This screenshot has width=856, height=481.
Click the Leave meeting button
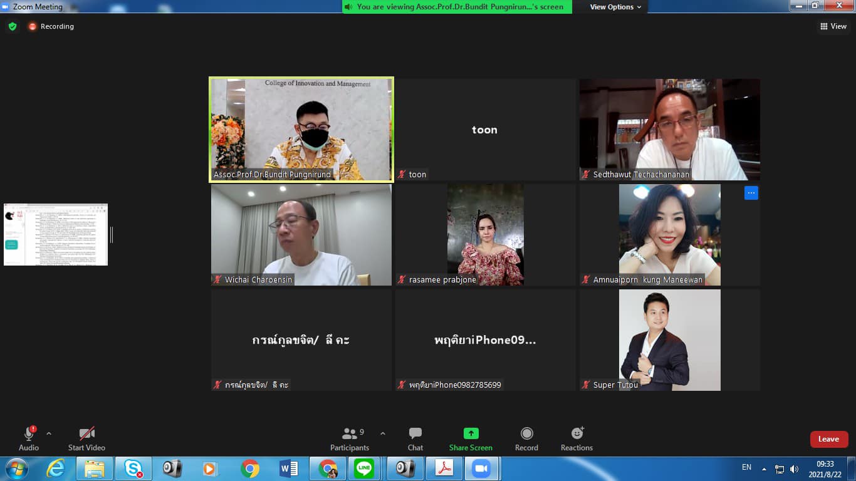point(828,439)
